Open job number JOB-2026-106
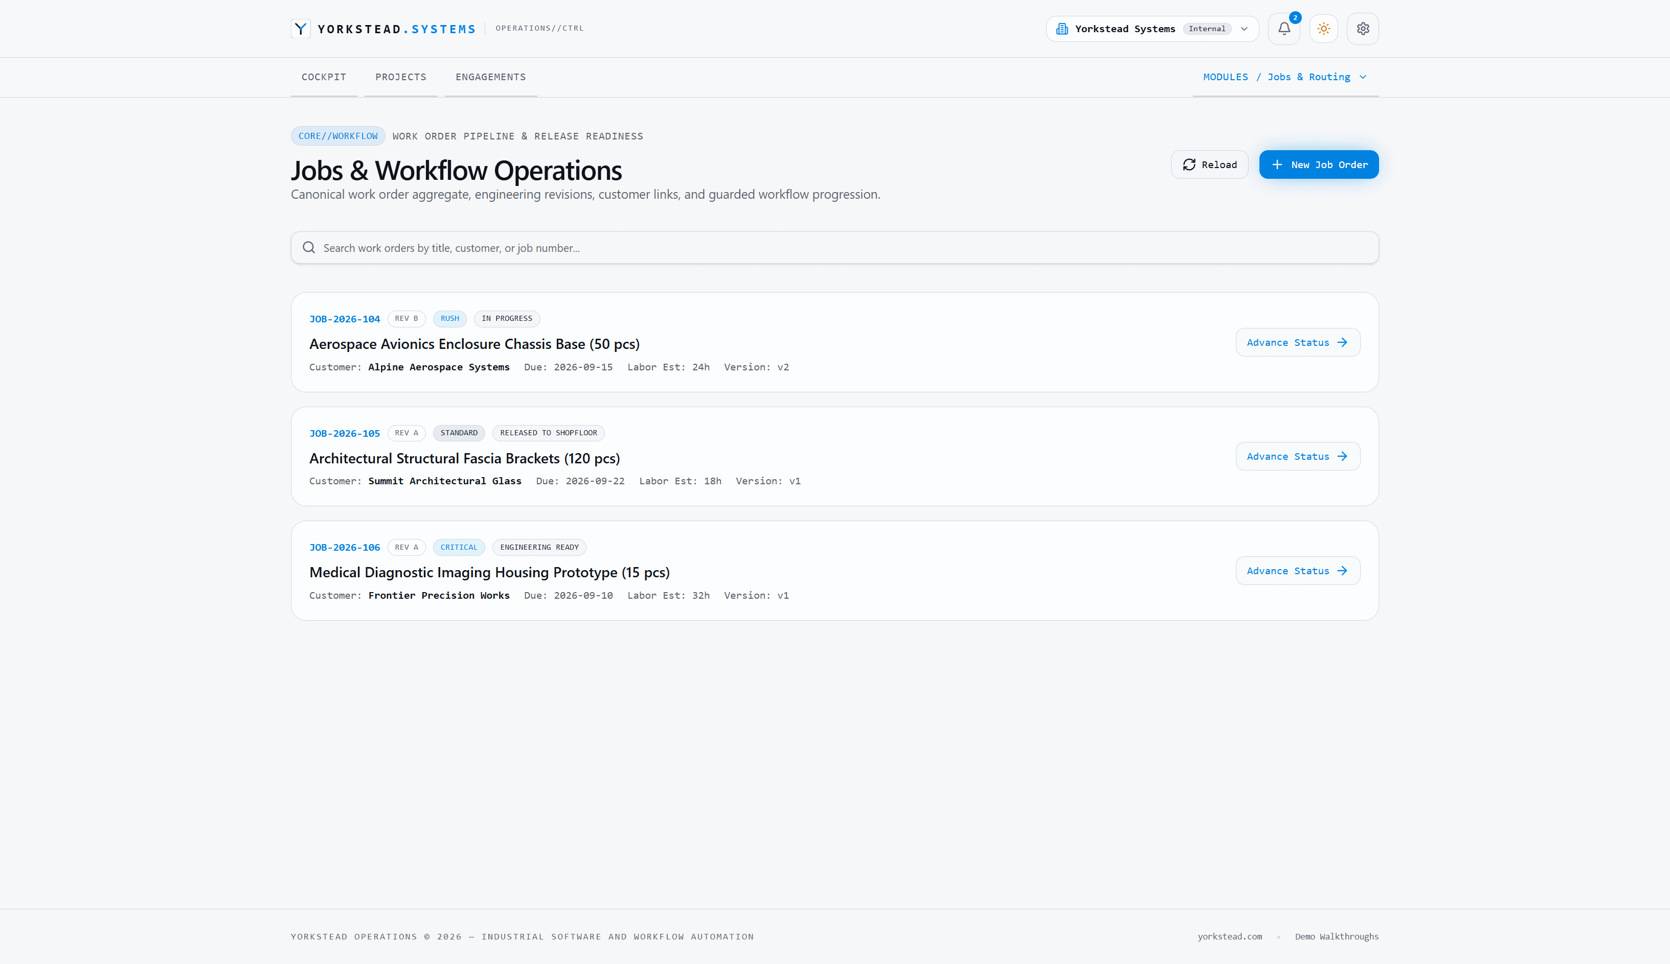The height and width of the screenshot is (964, 1670). 345,548
